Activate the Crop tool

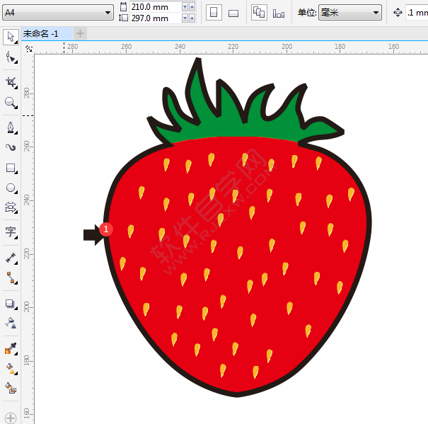tap(11, 82)
